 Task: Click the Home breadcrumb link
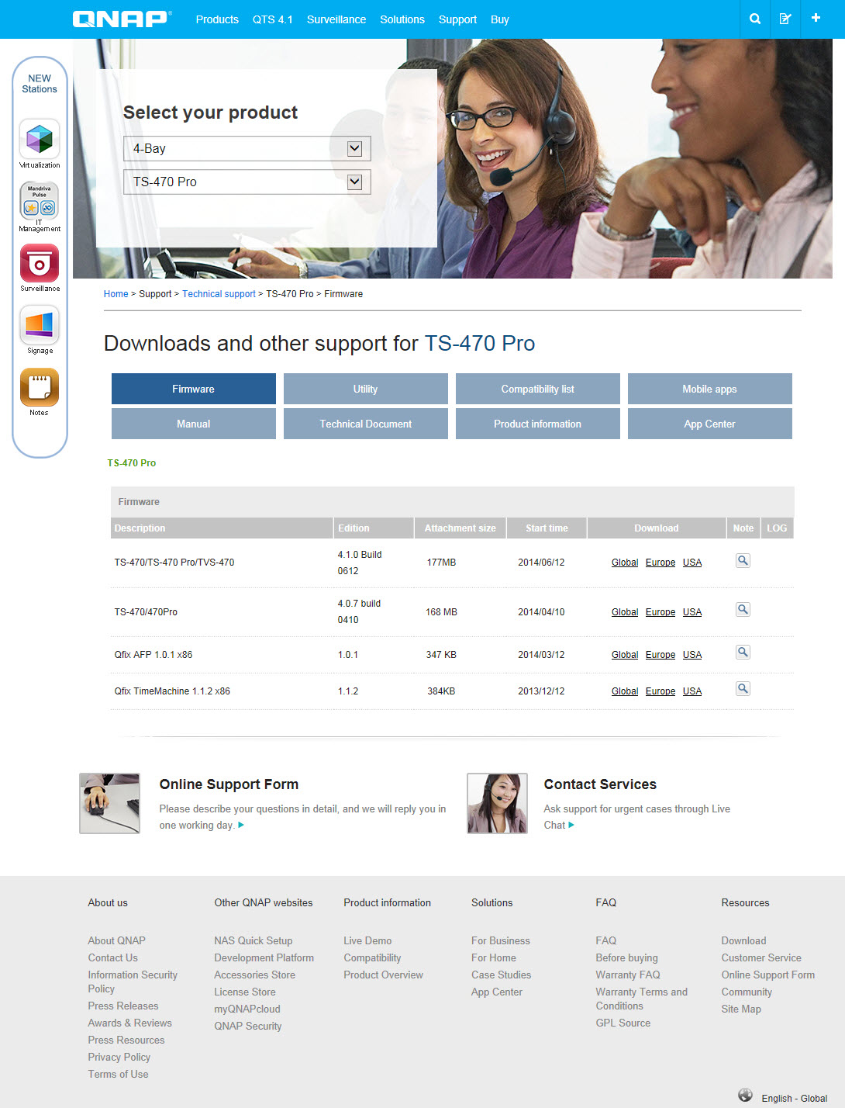(116, 294)
